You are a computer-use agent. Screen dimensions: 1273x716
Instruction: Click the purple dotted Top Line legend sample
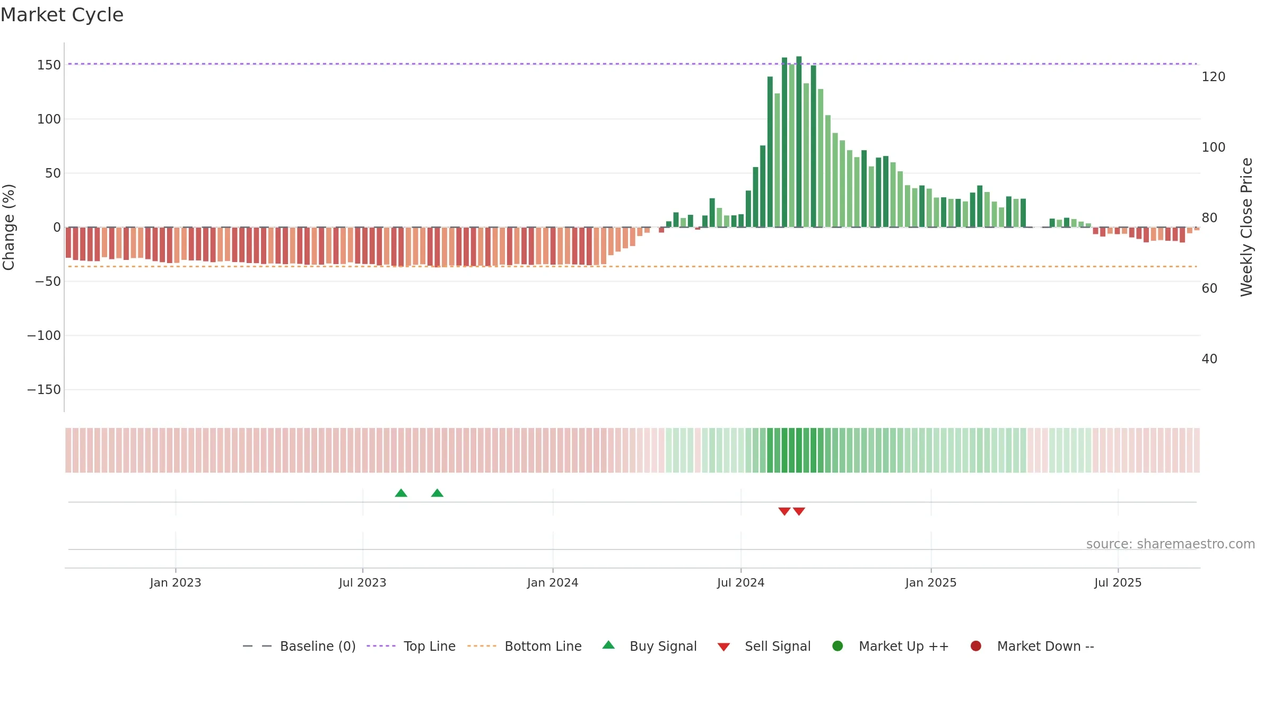pyautogui.click(x=381, y=646)
